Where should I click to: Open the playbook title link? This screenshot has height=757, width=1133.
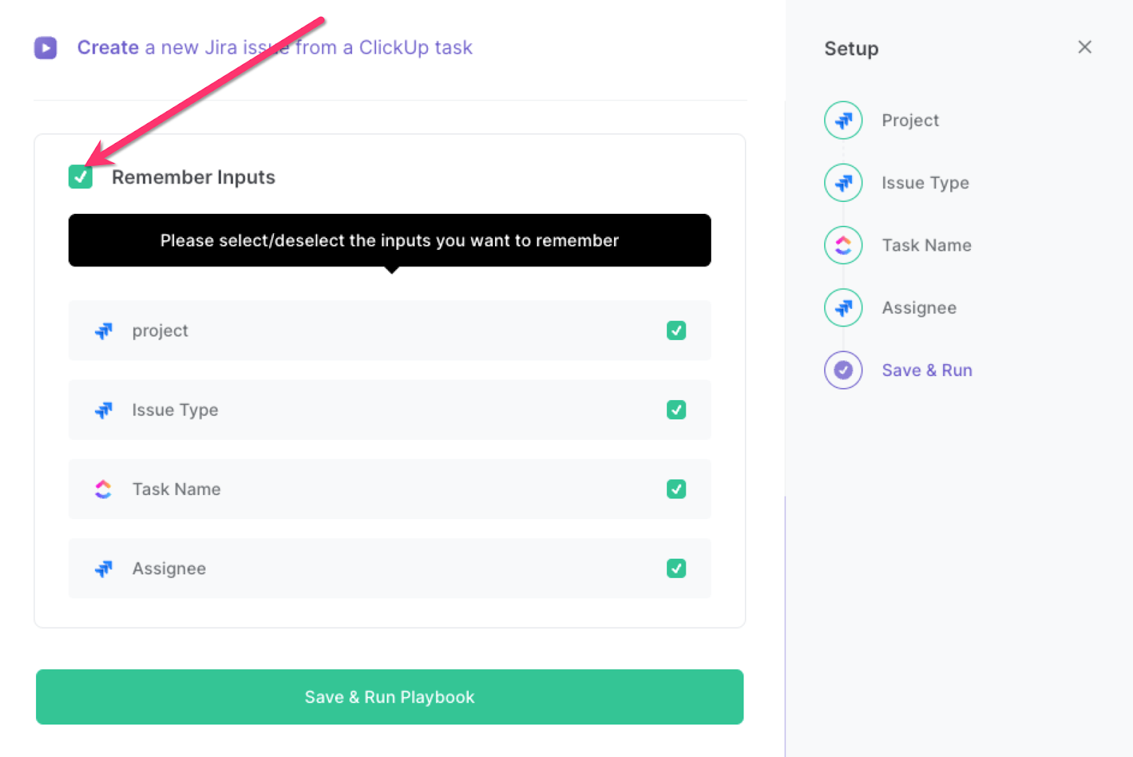[275, 47]
